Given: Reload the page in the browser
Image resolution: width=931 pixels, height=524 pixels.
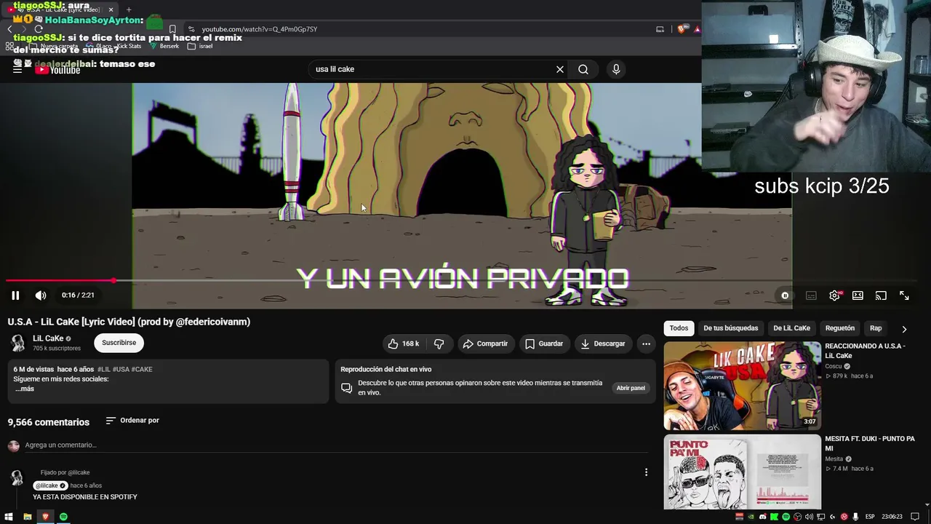Looking at the screenshot, I should [x=39, y=29].
